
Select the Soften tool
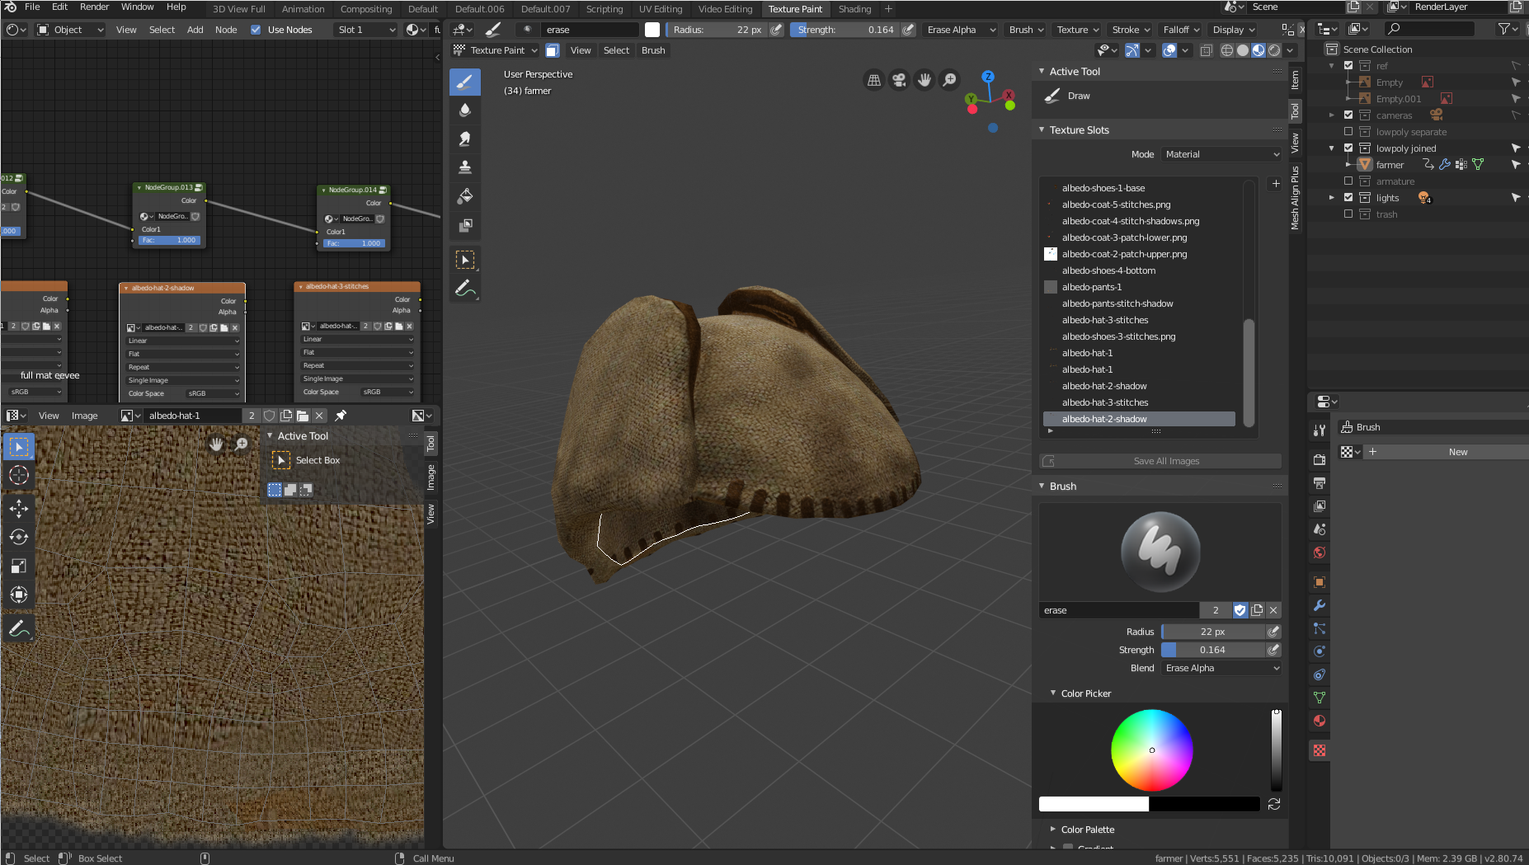pos(464,110)
